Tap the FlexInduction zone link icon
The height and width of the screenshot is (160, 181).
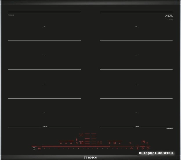click(110, 143)
